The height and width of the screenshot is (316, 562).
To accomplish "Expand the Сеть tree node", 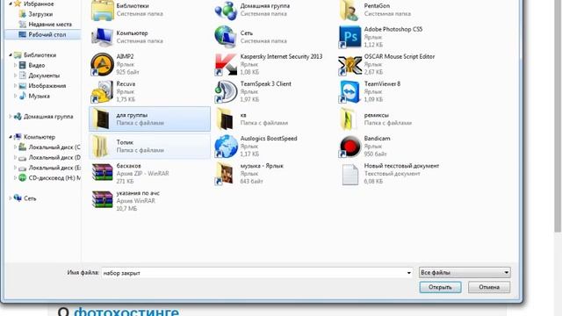I will (x=11, y=198).
